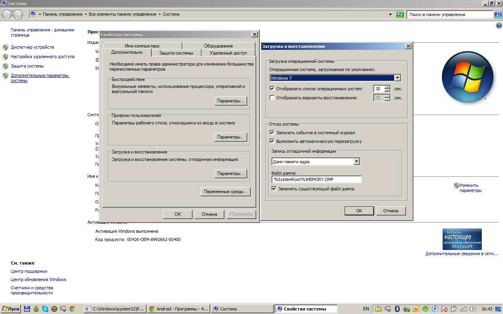Click Отмена in Свойства системы dialog
The height and width of the screenshot is (314, 503).
point(209,214)
